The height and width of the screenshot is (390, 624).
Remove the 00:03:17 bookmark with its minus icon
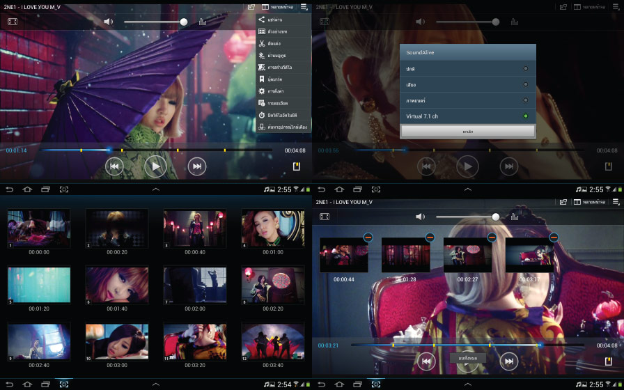[554, 237]
